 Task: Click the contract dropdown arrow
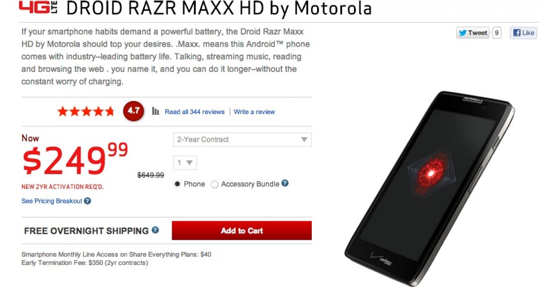tap(305, 140)
